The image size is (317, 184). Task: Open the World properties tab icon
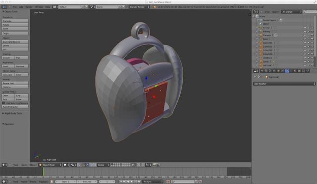coord(274,71)
